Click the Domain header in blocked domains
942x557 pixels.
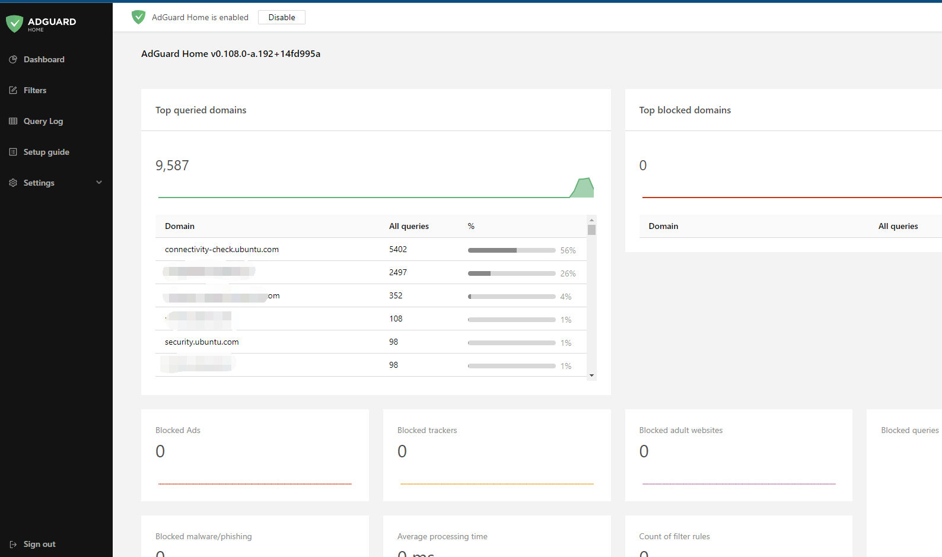pyautogui.click(x=663, y=226)
